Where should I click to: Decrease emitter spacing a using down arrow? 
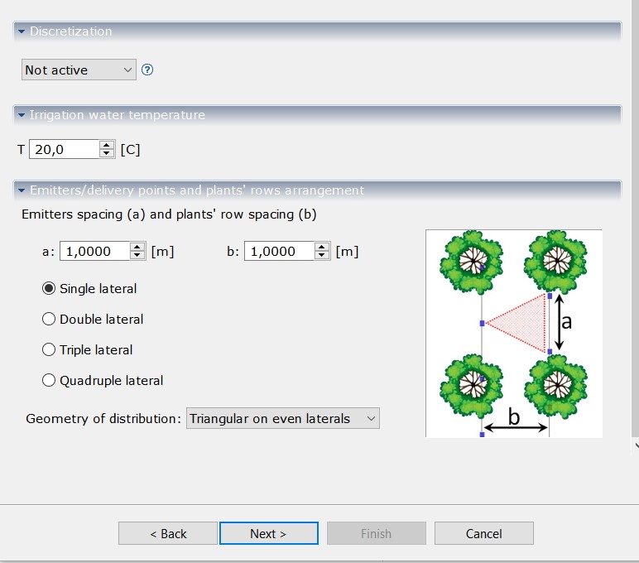click(x=137, y=256)
